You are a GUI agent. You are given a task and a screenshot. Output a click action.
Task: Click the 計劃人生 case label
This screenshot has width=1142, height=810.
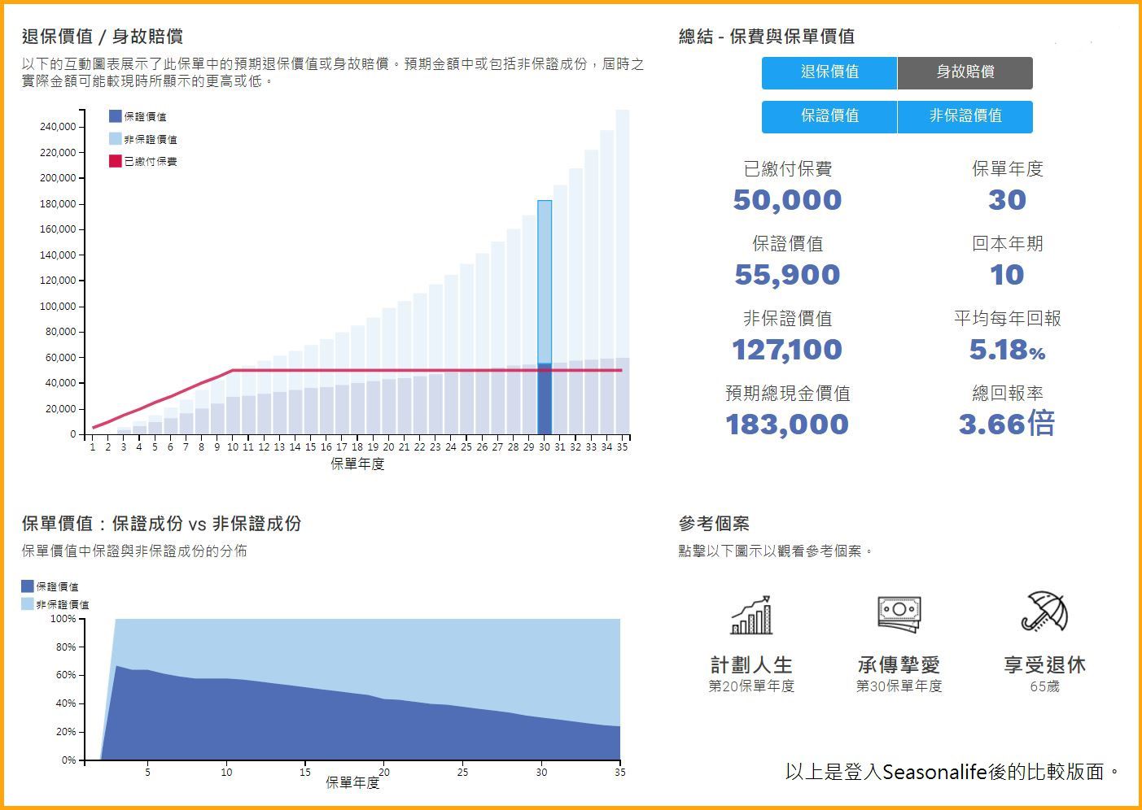click(x=751, y=664)
